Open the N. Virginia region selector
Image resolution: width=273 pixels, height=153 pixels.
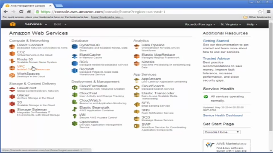231,24
